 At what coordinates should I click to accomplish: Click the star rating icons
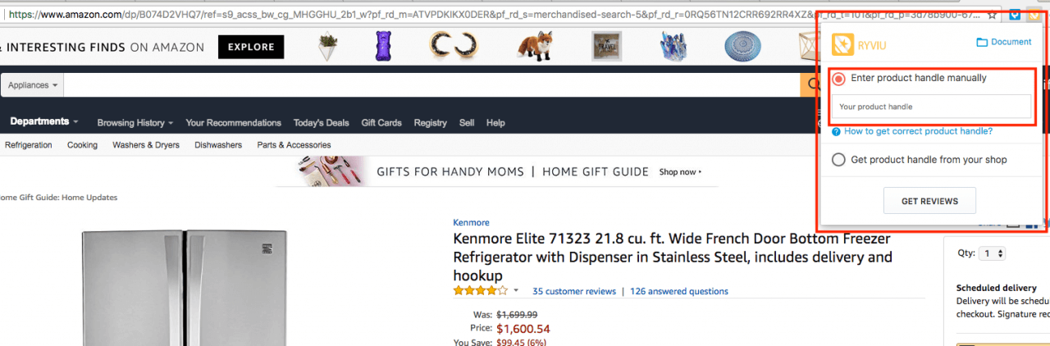(480, 291)
